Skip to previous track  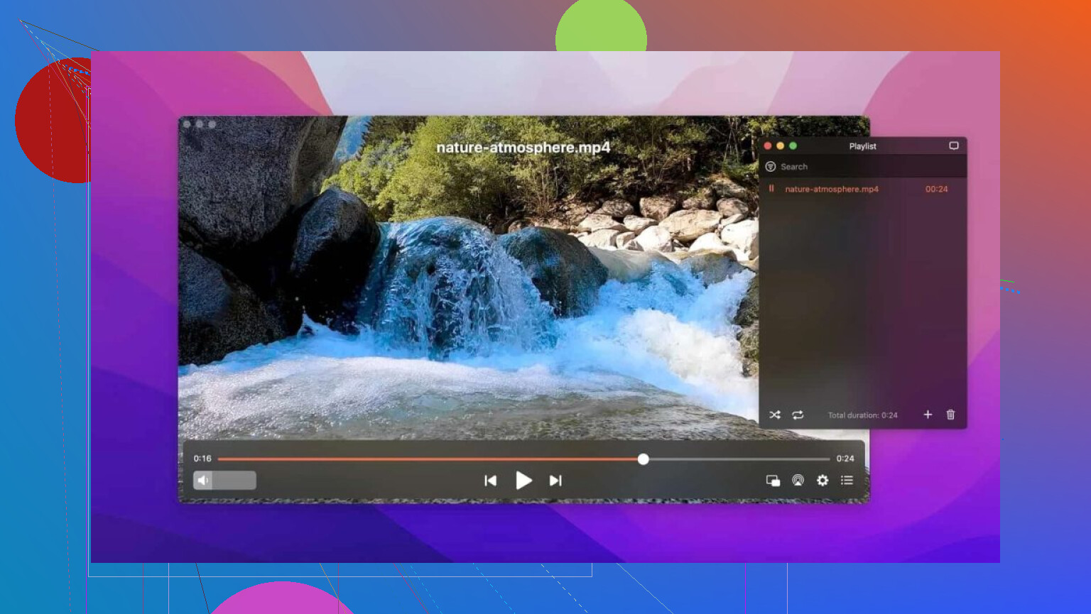tap(490, 481)
